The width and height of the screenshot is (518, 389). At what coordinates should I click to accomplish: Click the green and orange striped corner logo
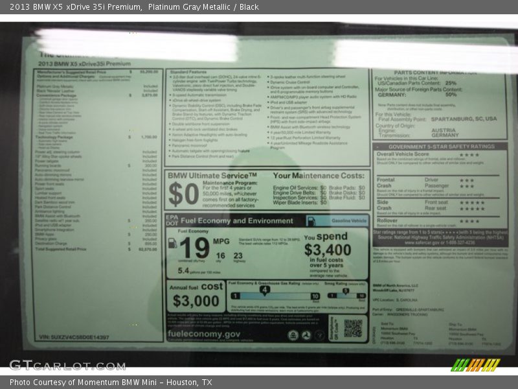pyautogui.click(x=475, y=364)
